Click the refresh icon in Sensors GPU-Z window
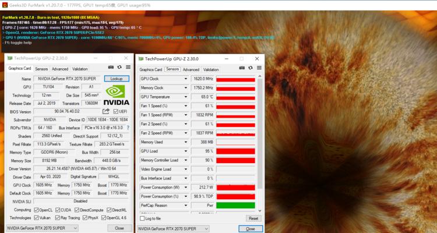This screenshot has width=437, height=233. 251,68
